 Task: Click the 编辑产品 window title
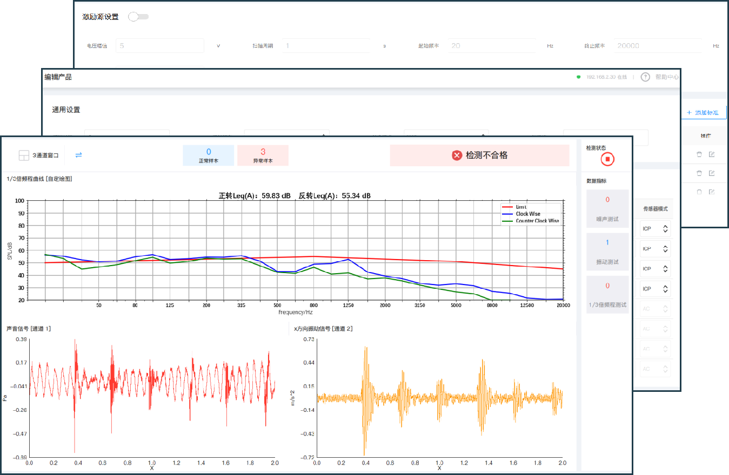[58, 77]
